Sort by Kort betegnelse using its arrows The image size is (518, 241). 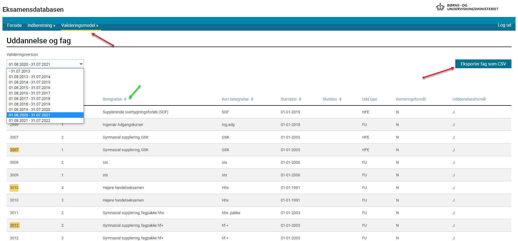[x=252, y=99]
